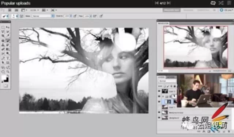Select the 3D Object Rotate tool
The width and height of the screenshot is (234, 137).
coord(3,67)
